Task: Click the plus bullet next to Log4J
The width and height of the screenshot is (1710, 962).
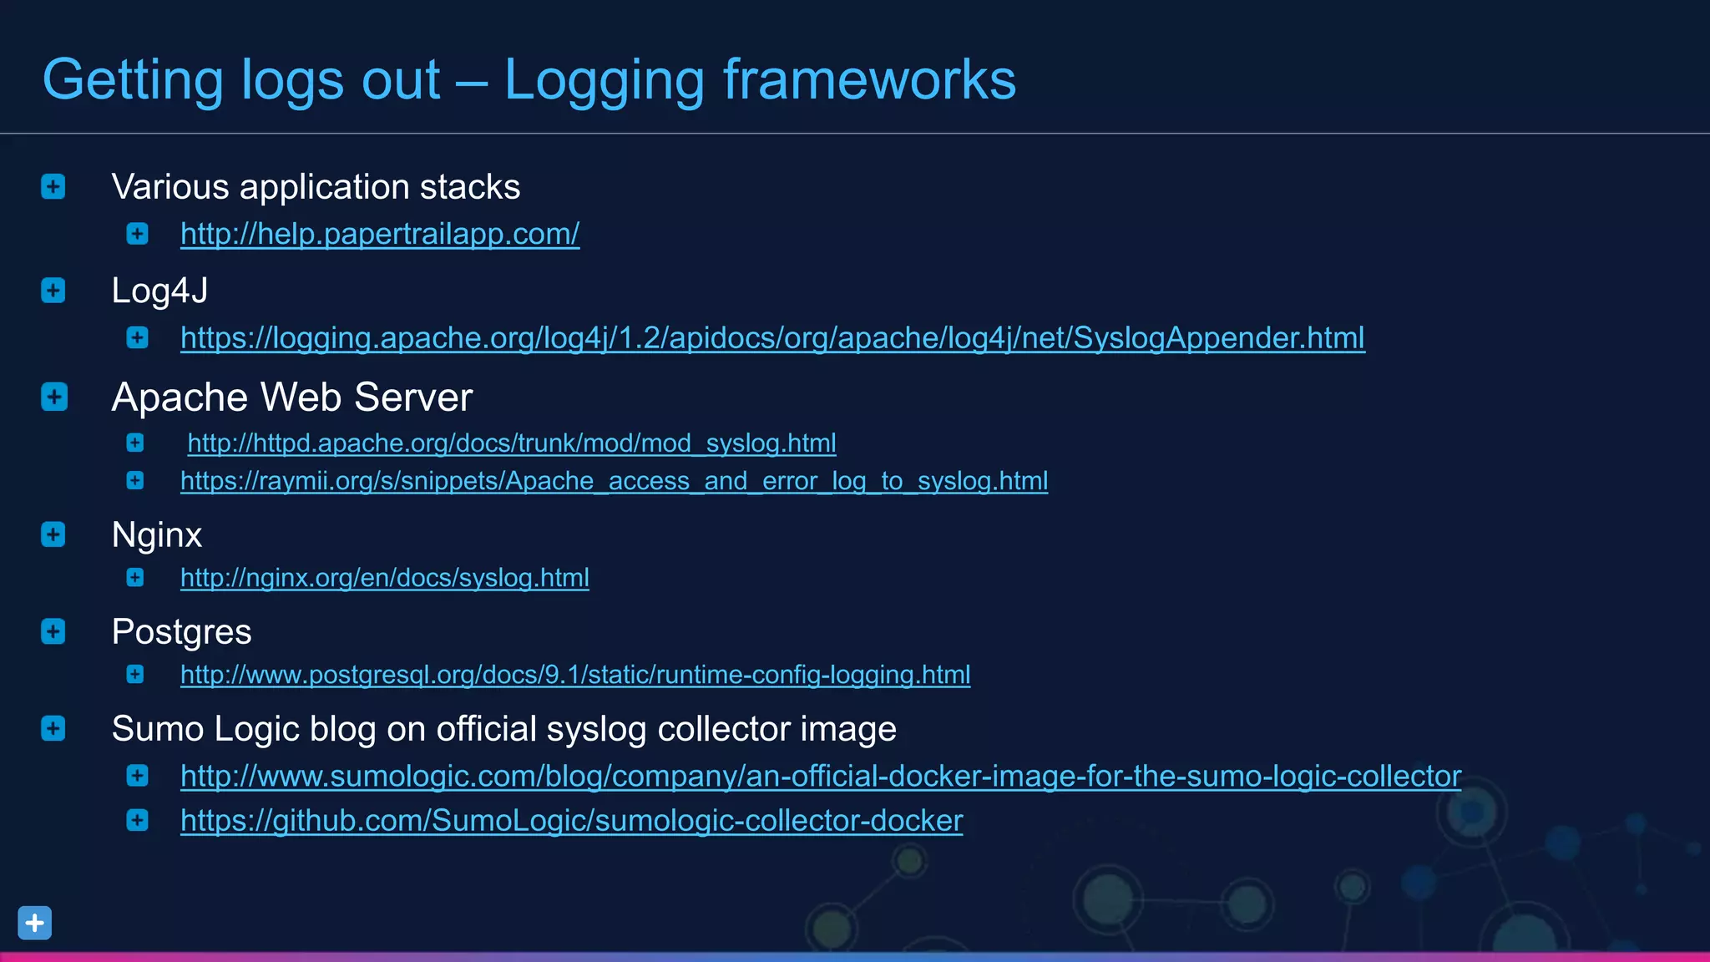Action: click(x=53, y=291)
